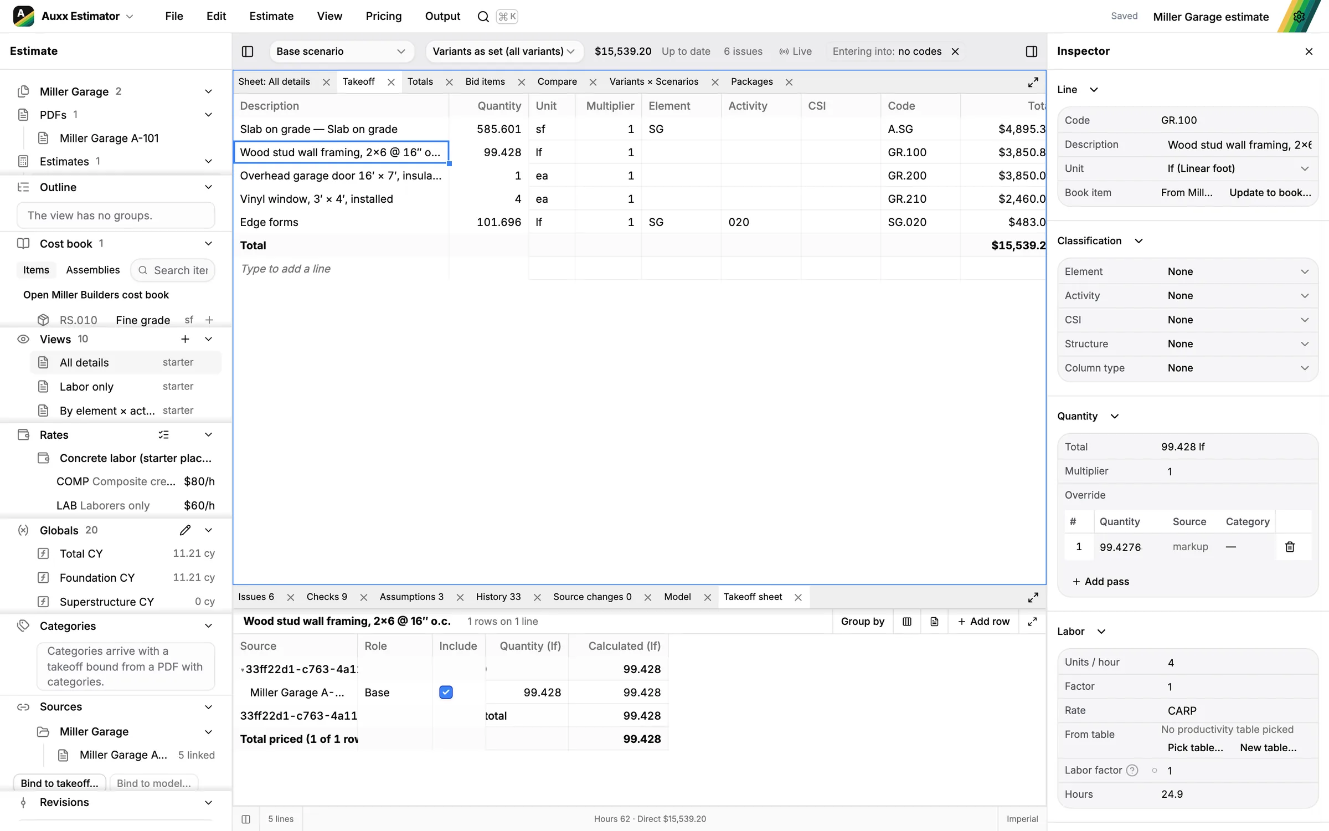Edit Globals with the pencil icon
Screen dimensions: 1329x831
(185, 530)
